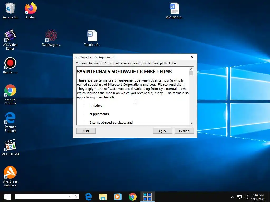Select the Avast Free Antivirus shortcut
The width and height of the screenshot is (270, 202).
click(10, 176)
